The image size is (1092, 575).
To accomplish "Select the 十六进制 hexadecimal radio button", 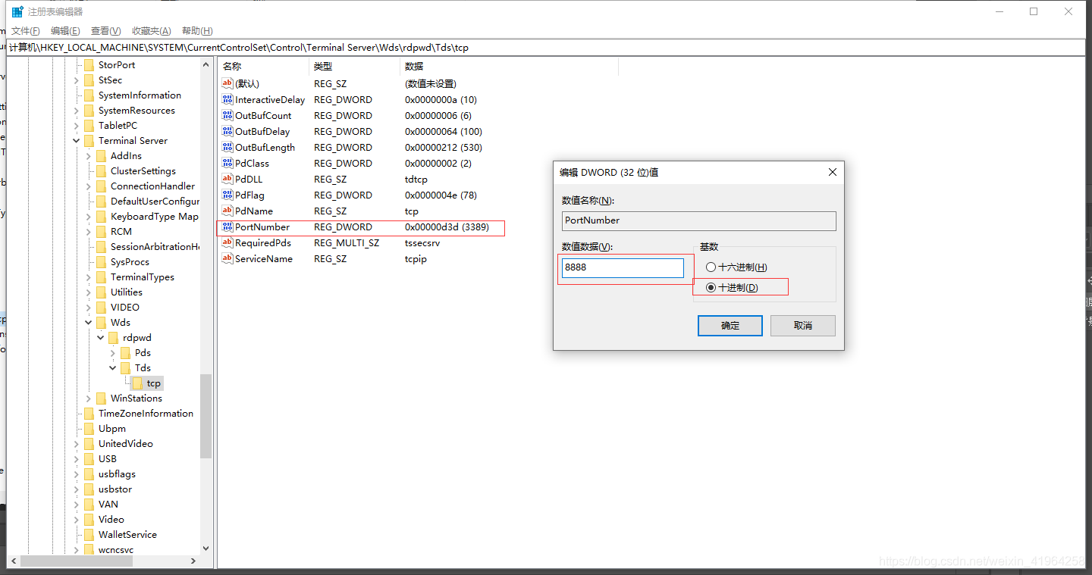I will (711, 267).
